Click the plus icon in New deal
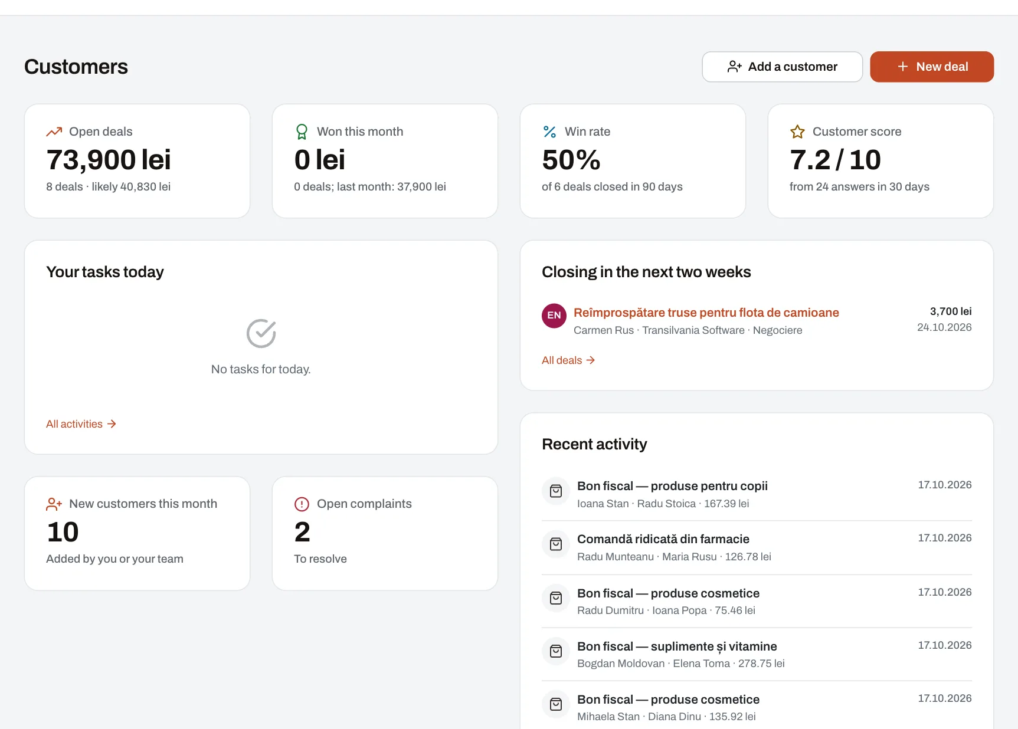The width and height of the screenshot is (1018, 729). [903, 67]
